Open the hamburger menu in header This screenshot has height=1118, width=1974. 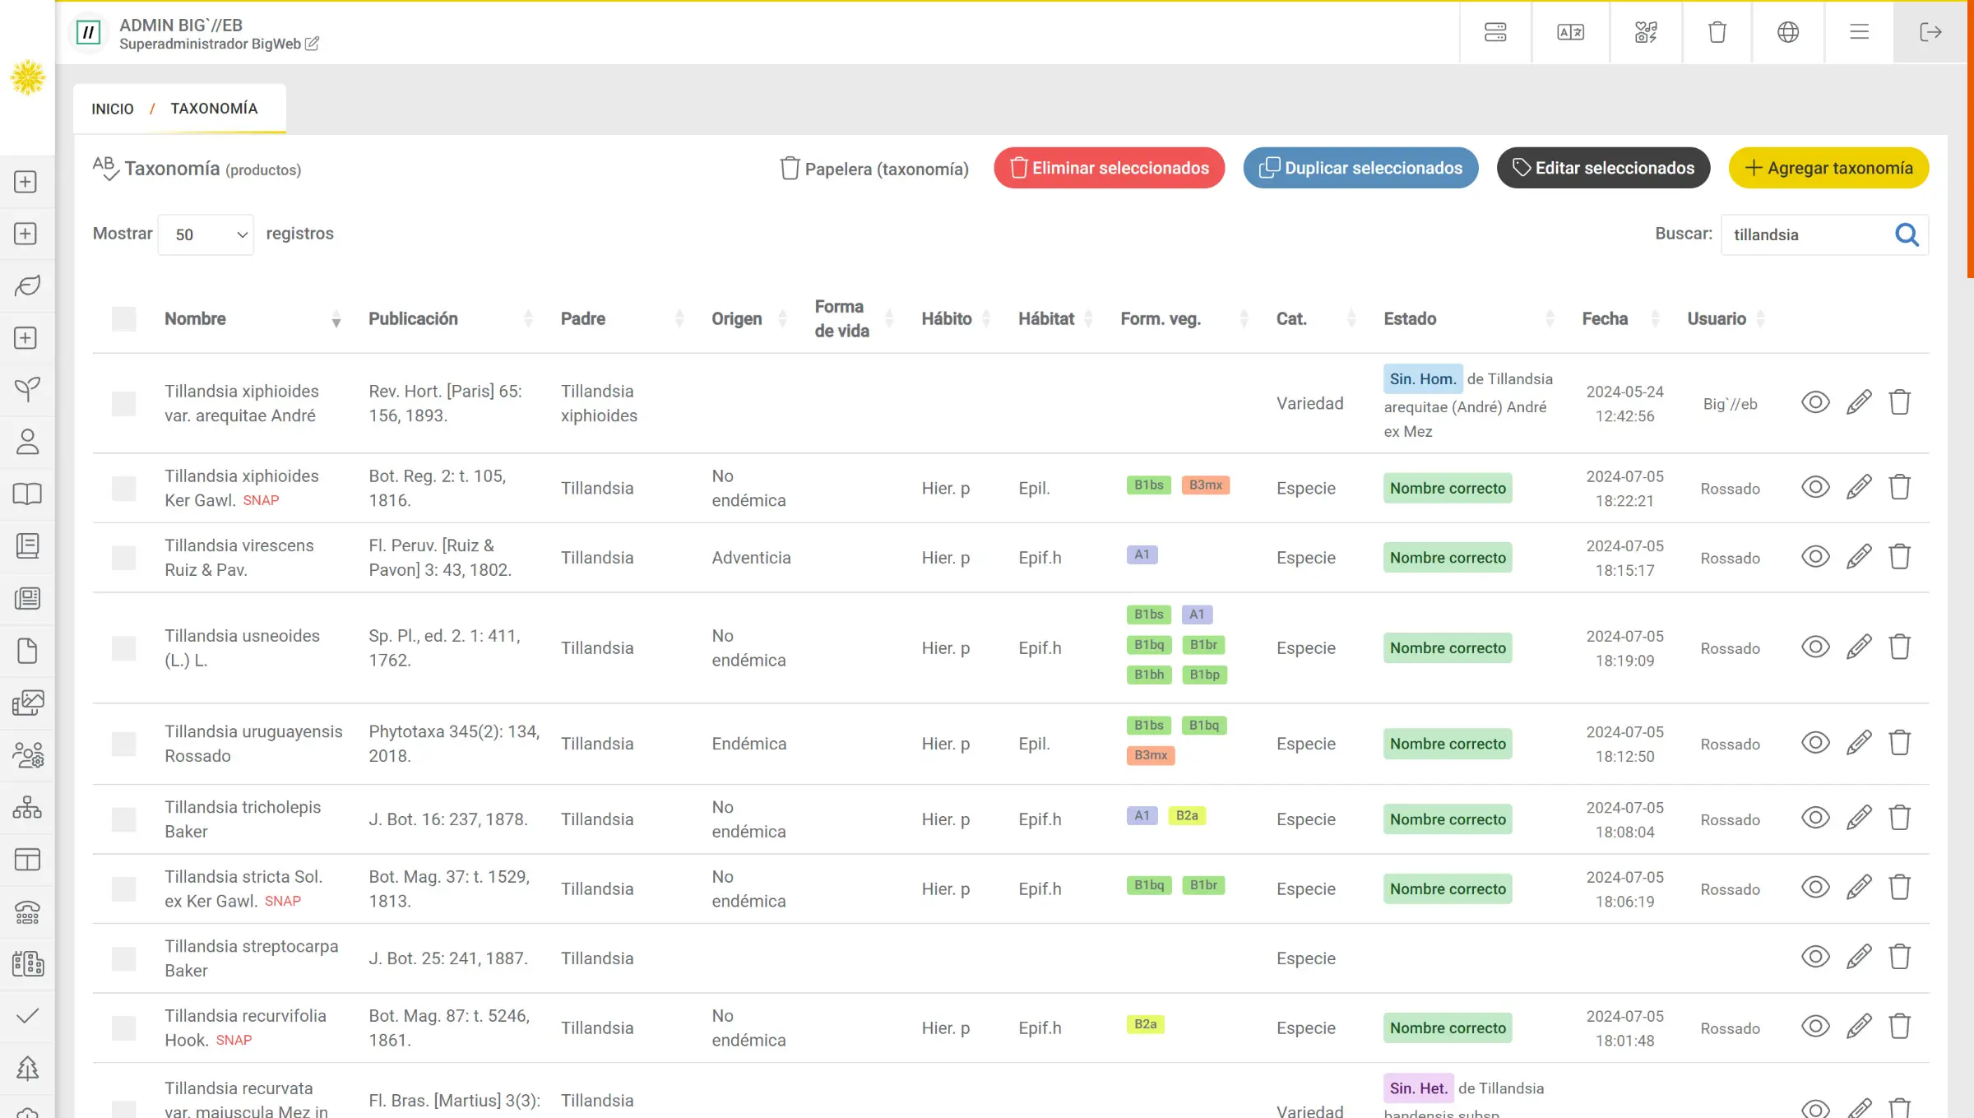(1859, 32)
